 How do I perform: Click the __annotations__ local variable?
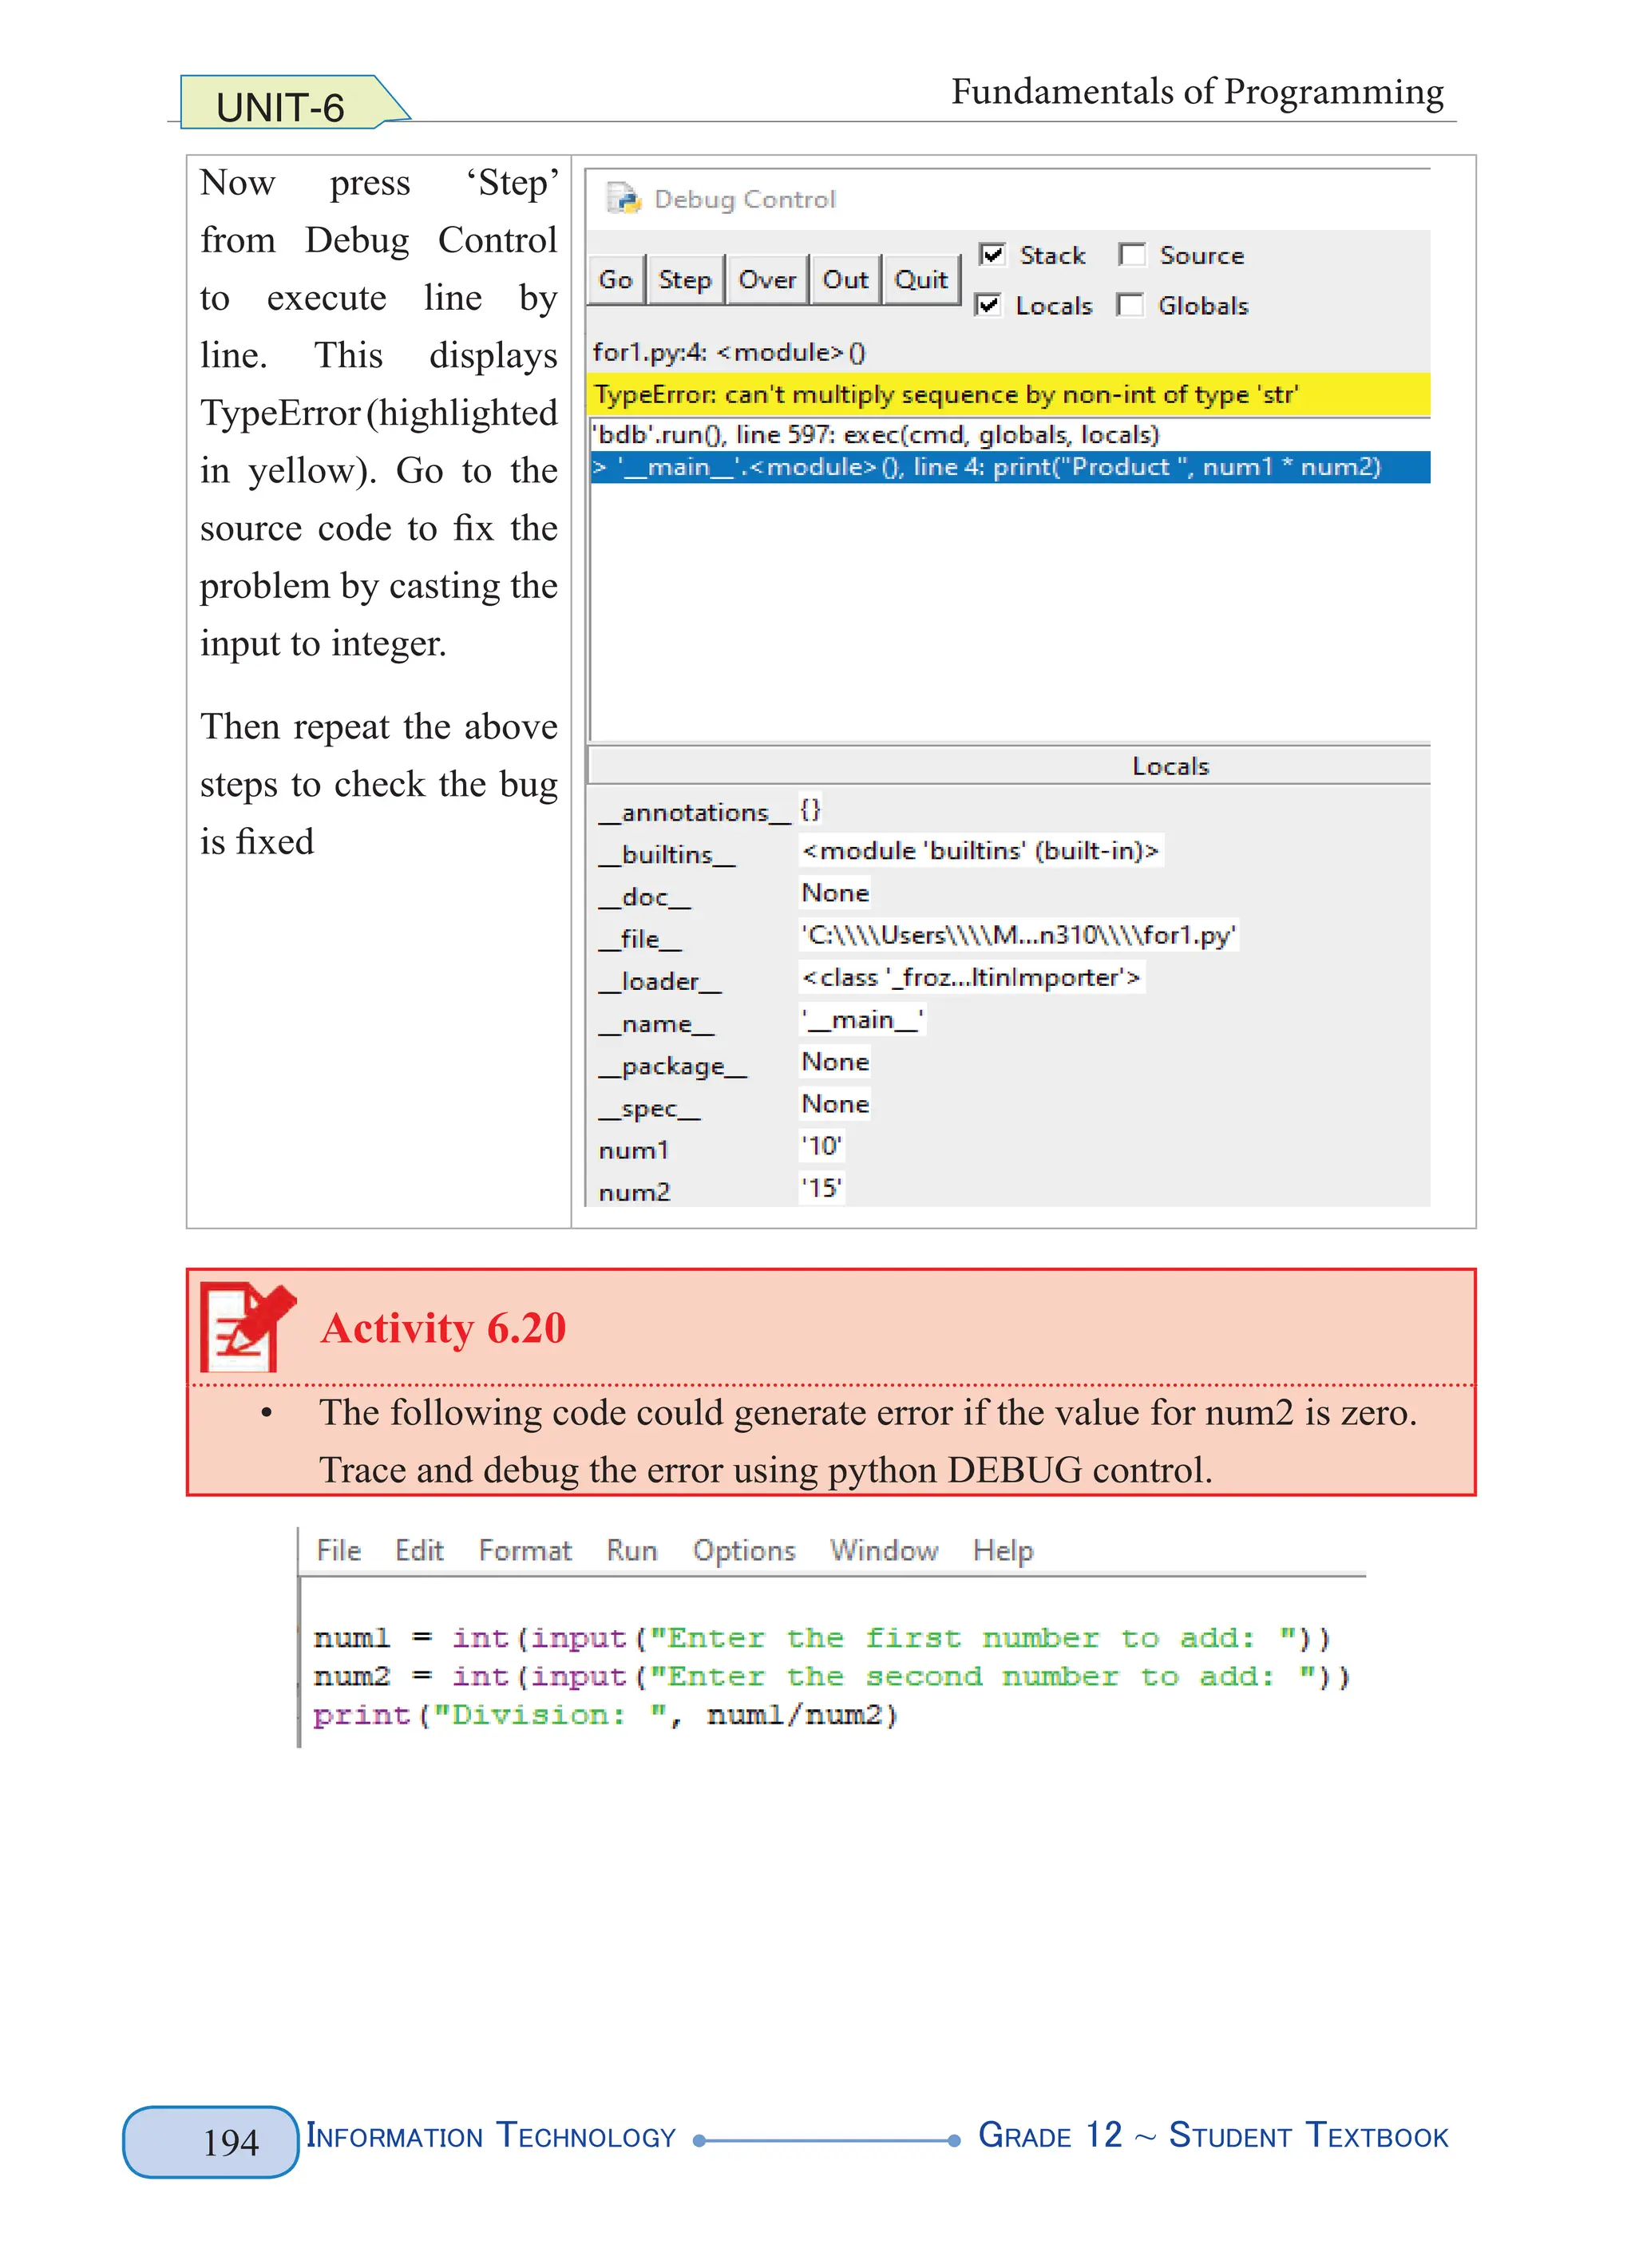[694, 813]
